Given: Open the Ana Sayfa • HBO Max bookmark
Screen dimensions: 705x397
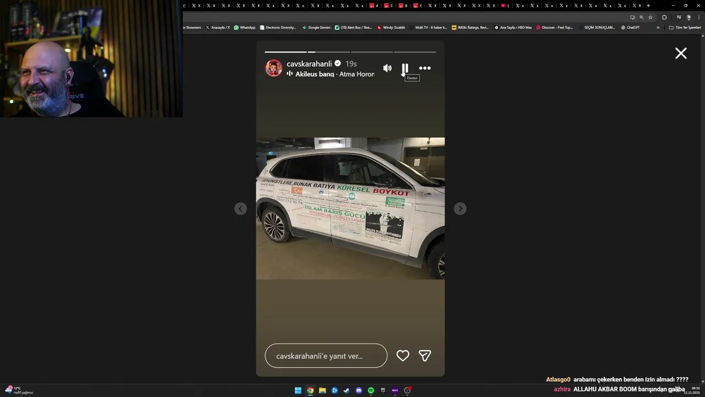Looking at the screenshot, I should 513,27.
